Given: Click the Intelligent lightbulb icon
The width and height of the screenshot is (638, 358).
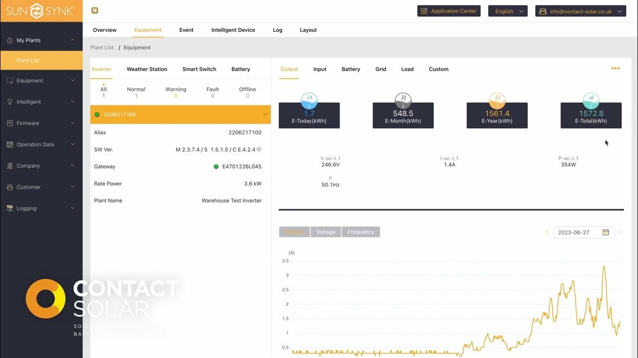Looking at the screenshot, I should click(9, 102).
